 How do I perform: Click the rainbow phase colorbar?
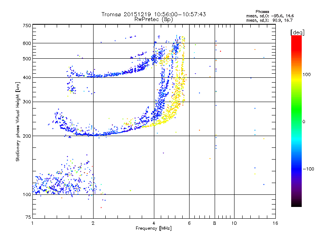coord(296,121)
